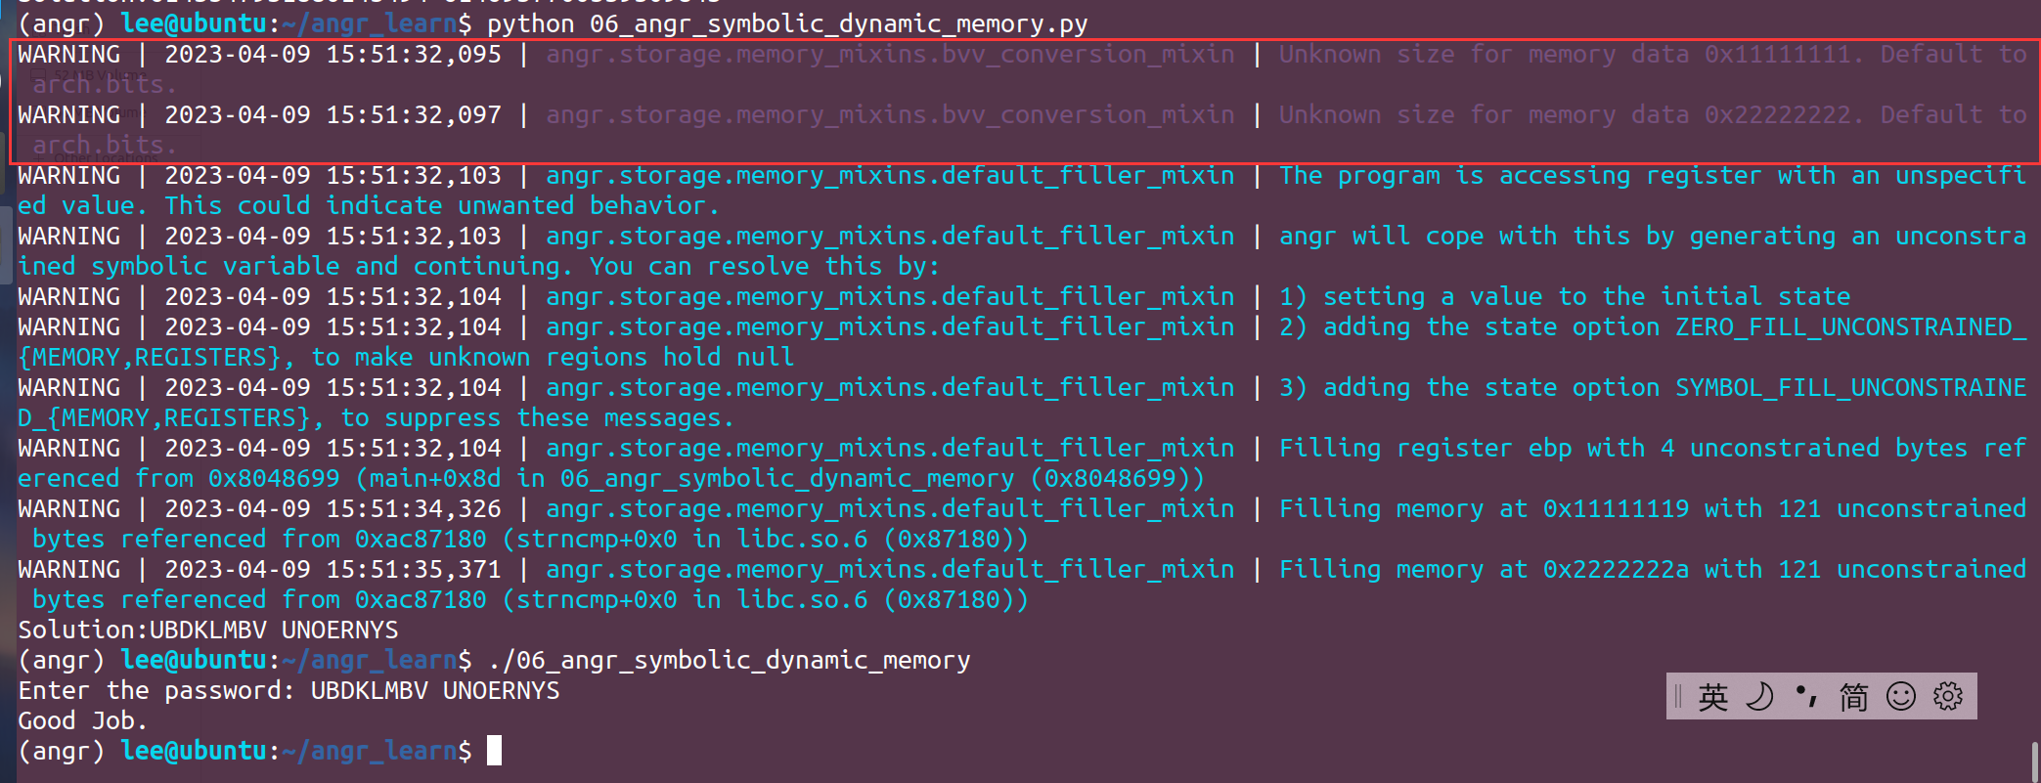This screenshot has width=2041, height=783.
Task: Click the timestamp '15:51:34,326'
Action: point(414,508)
